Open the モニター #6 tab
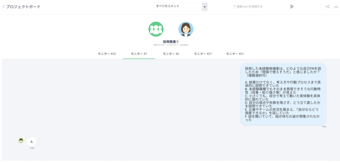The width and height of the screenshot is (340, 163). pos(171,54)
